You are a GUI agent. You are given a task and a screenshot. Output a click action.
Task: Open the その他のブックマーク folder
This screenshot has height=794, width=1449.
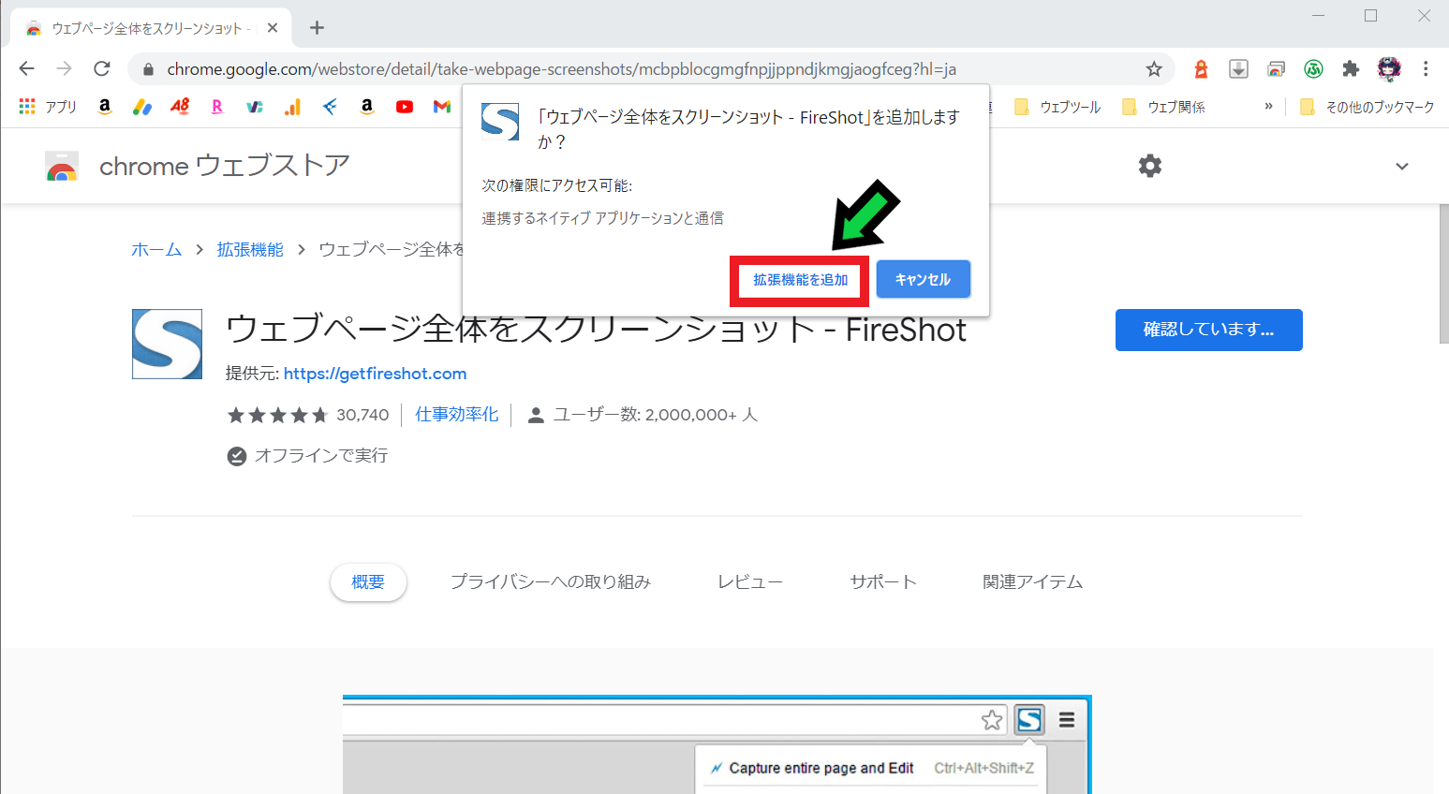[x=1368, y=107]
